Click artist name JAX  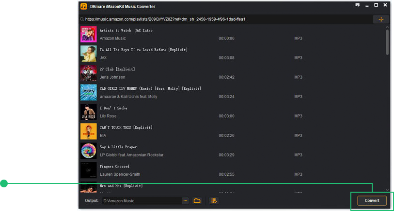coord(103,58)
